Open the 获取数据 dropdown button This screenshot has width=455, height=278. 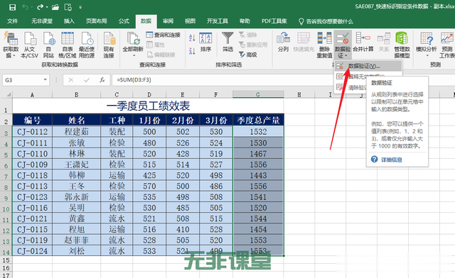[x=11, y=45]
